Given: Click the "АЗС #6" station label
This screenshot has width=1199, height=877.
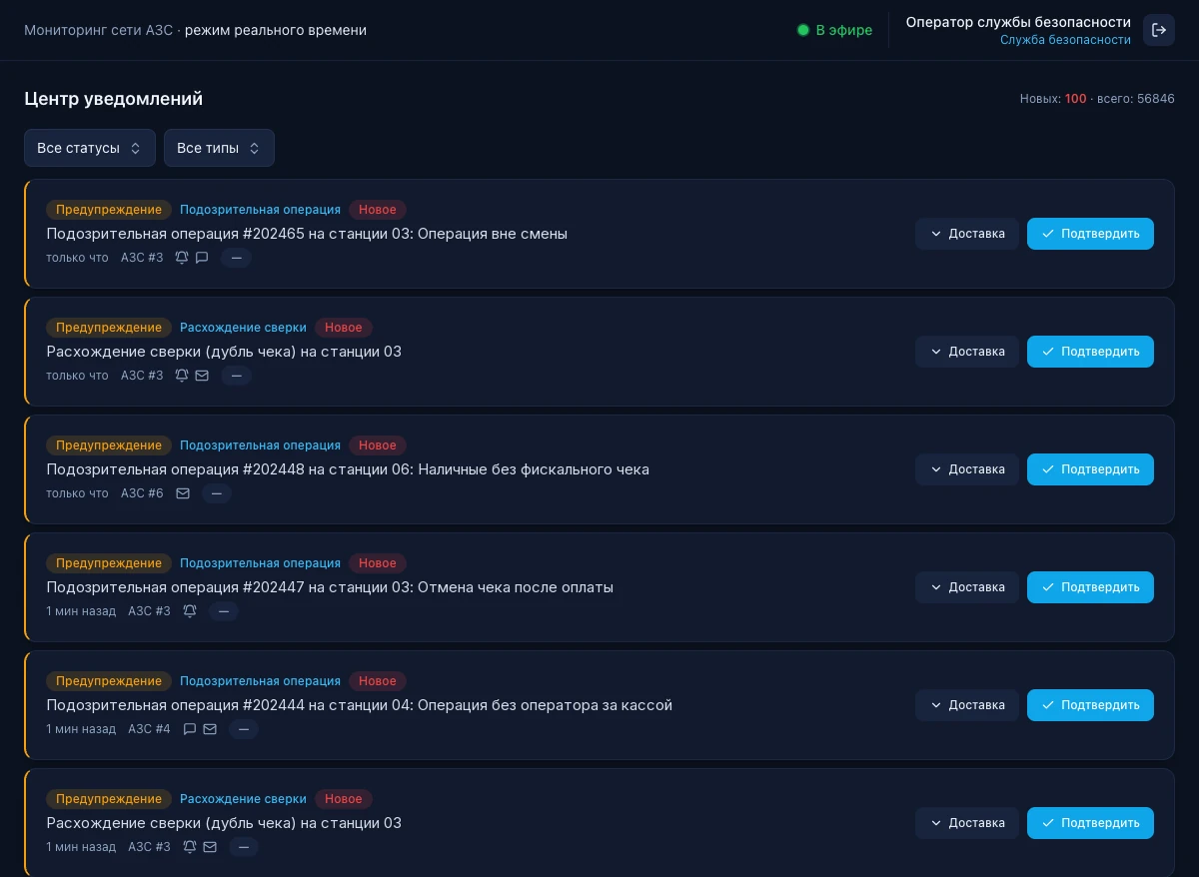Looking at the screenshot, I should click(142, 493).
